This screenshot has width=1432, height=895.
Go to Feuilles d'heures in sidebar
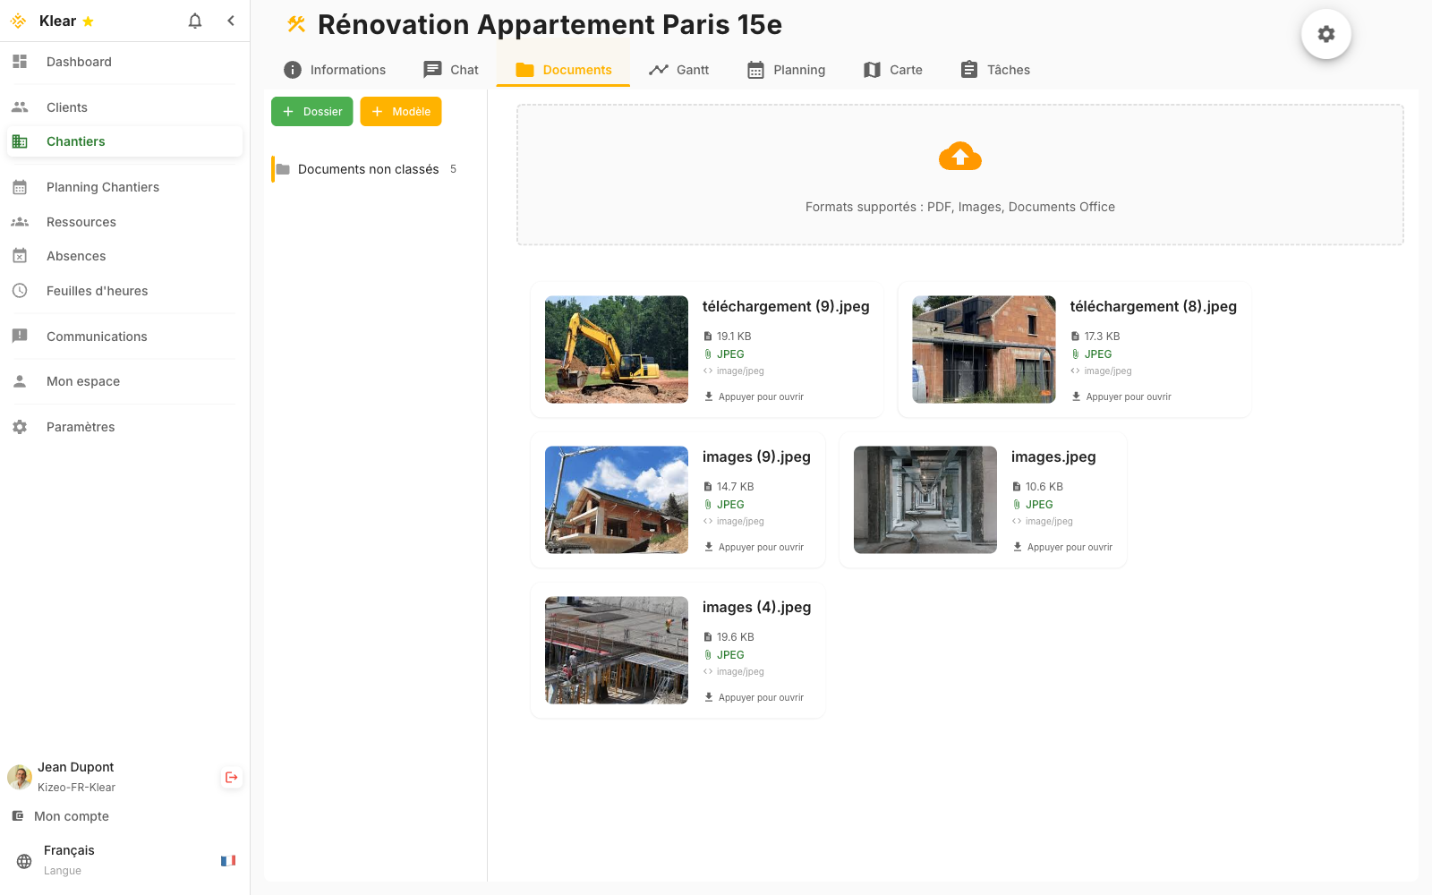coord(97,291)
